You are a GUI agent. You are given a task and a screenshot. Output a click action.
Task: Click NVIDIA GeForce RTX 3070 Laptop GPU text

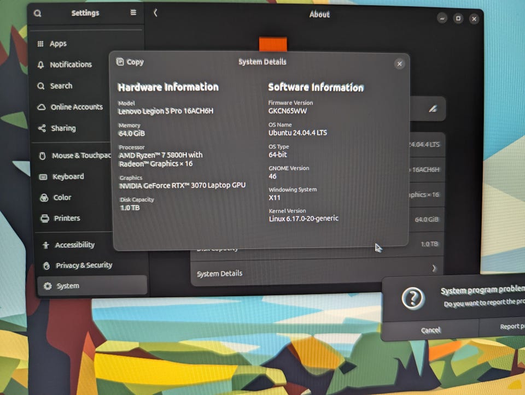click(x=183, y=186)
